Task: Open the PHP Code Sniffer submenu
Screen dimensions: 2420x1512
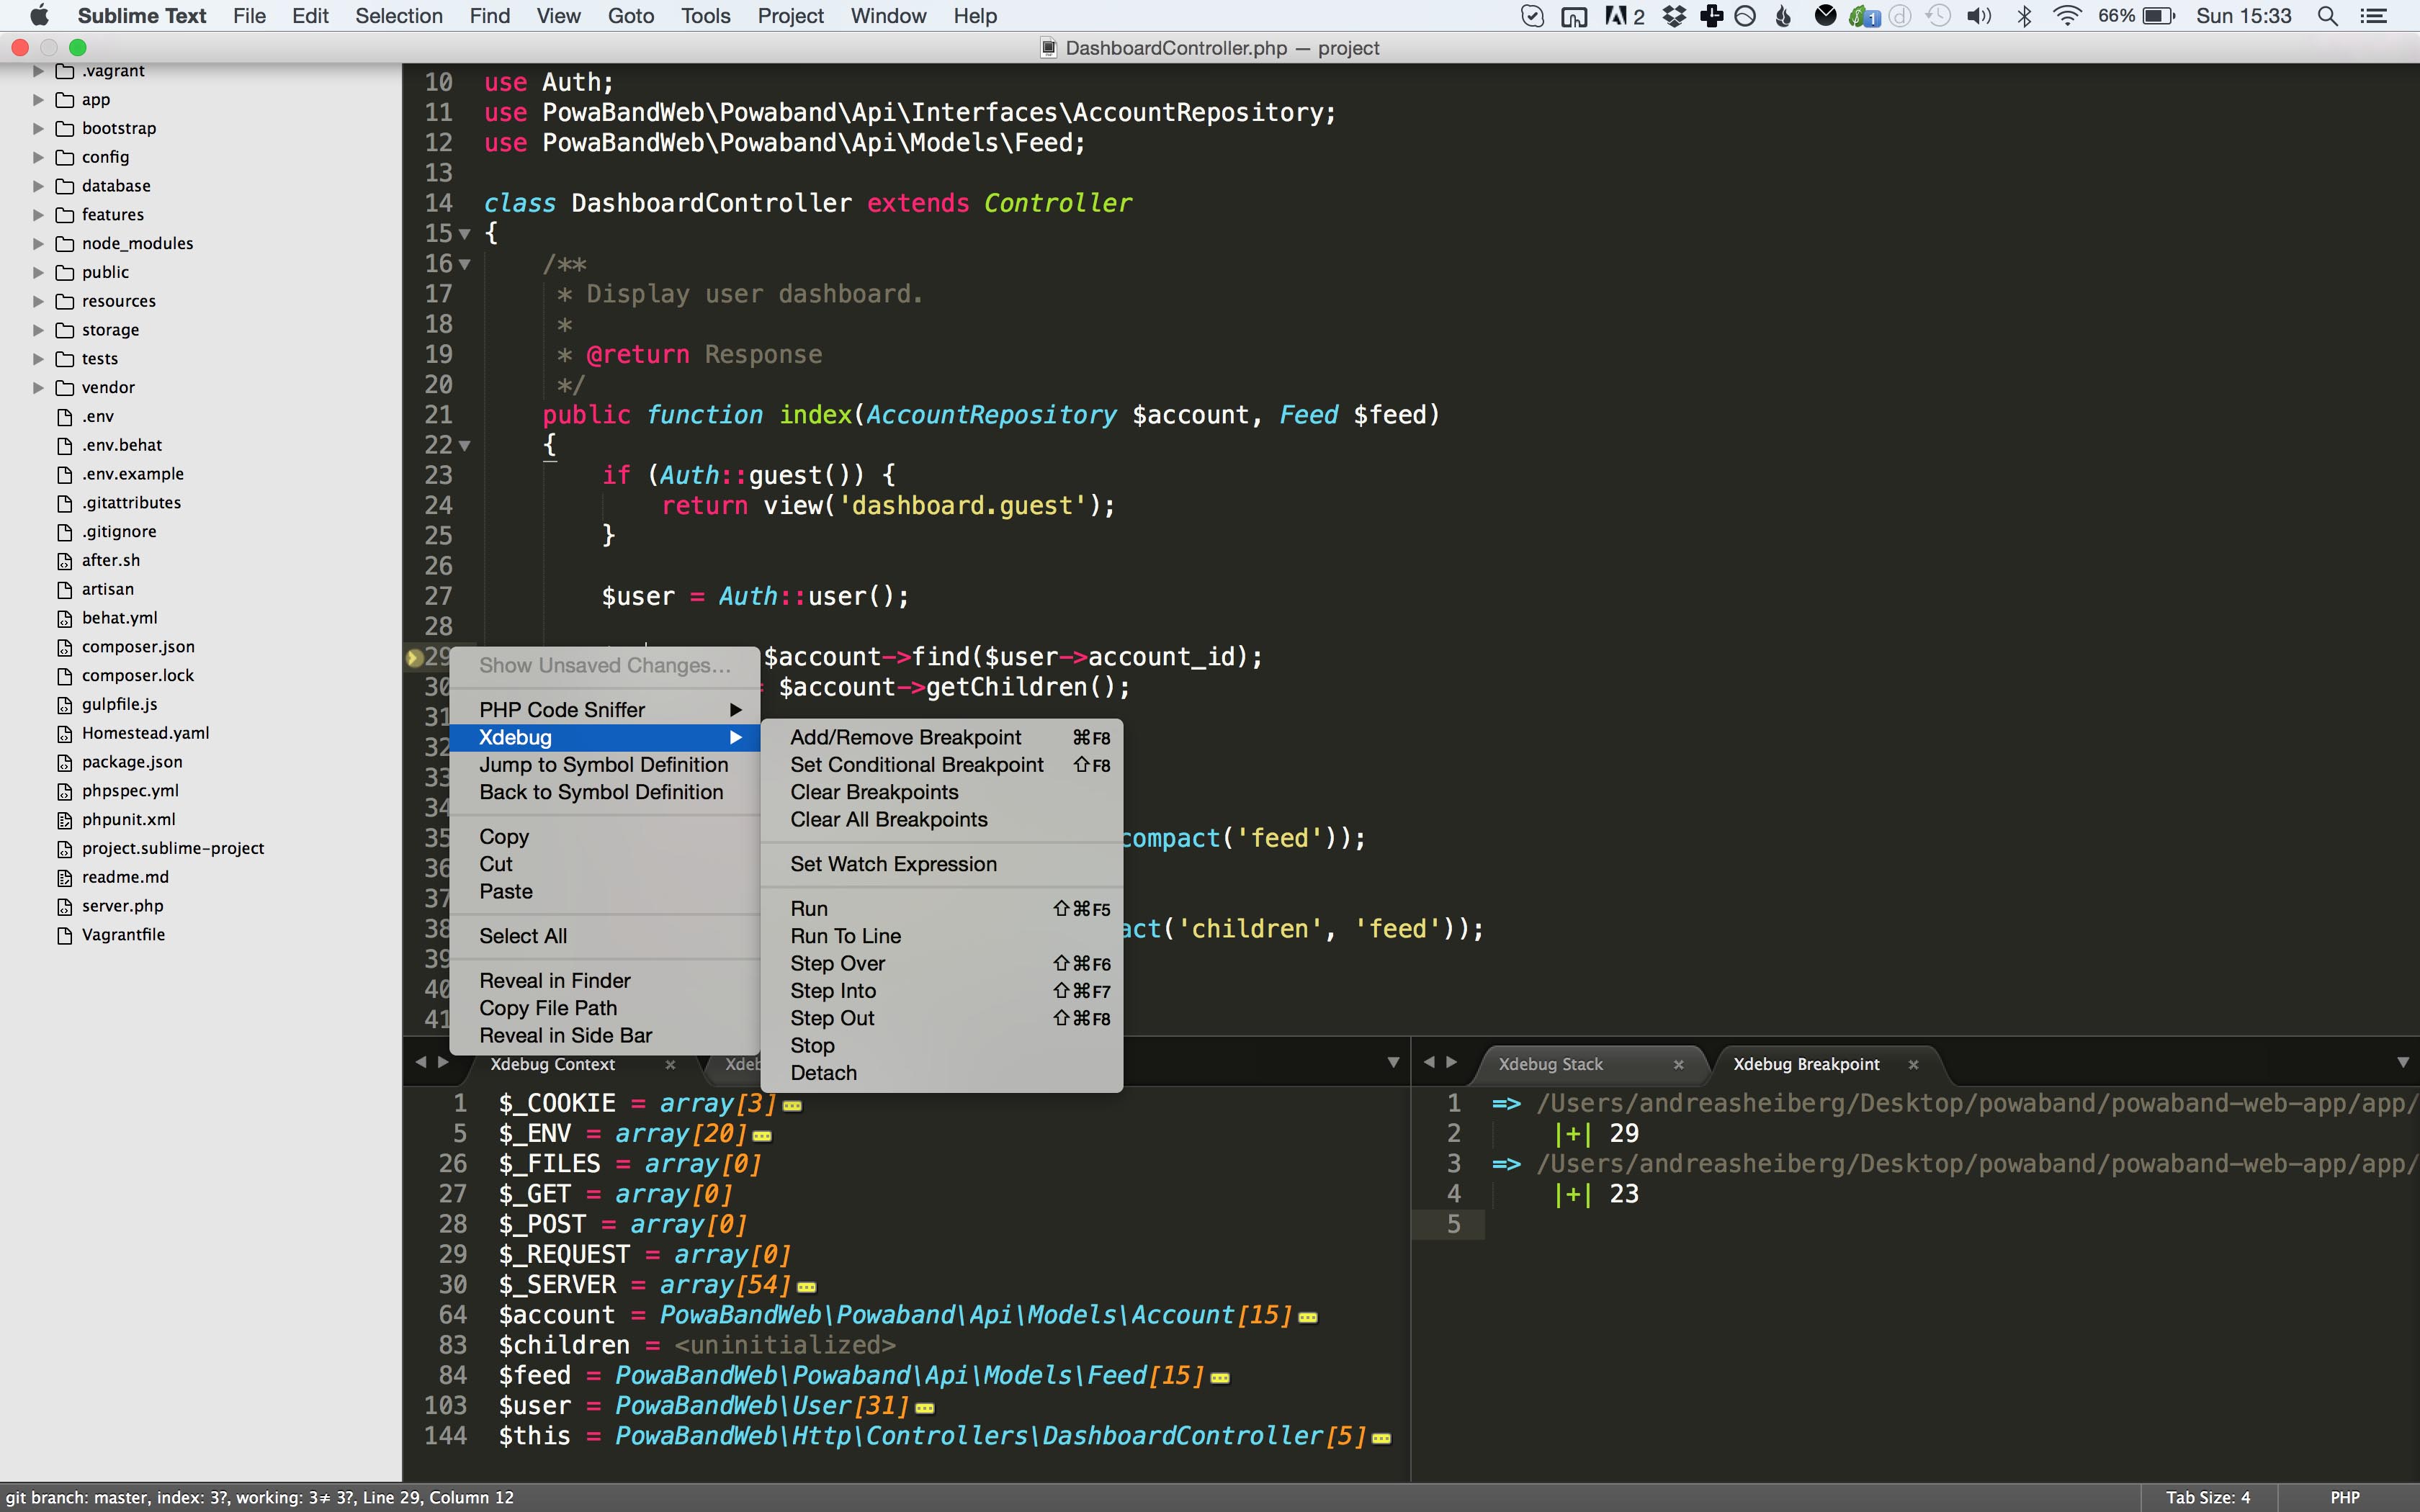Action: click(605, 710)
